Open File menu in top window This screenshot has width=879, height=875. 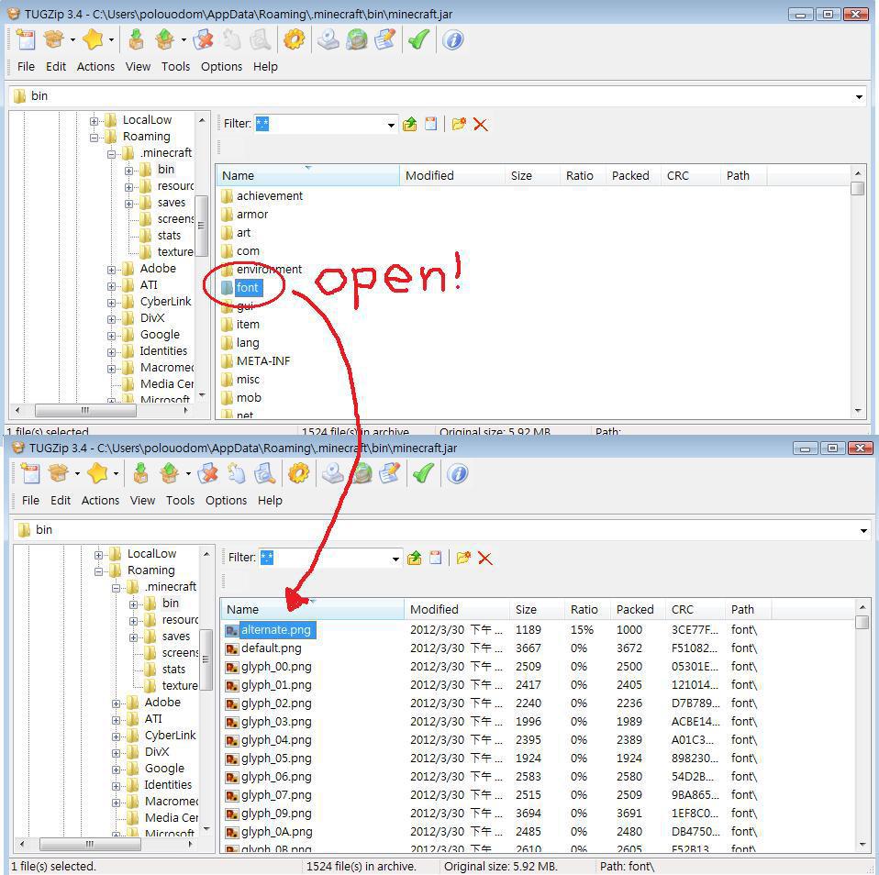[26, 66]
